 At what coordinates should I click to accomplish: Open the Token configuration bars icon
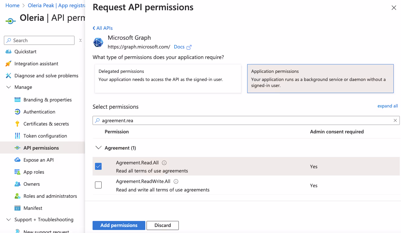pyautogui.click(x=17, y=136)
